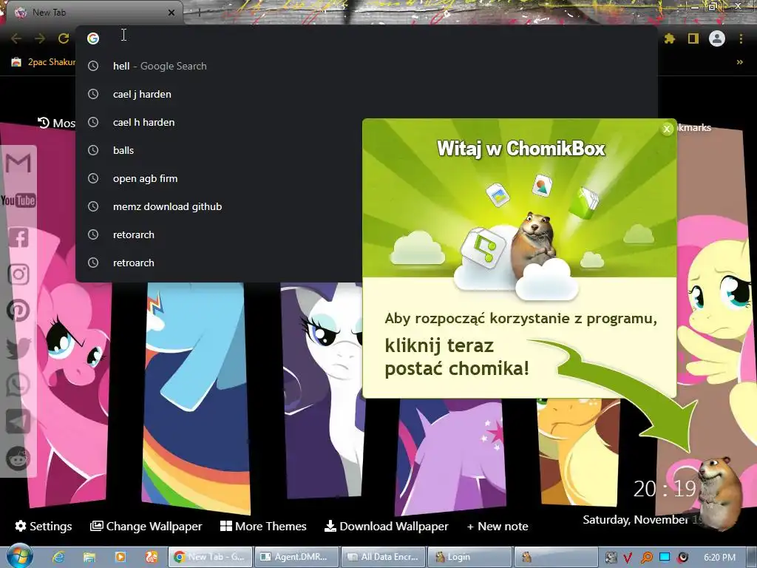Viewport: 757px width, 568px height.
Task: Switch to New Tab Chrome taskbar button
Action: point(209,557)
